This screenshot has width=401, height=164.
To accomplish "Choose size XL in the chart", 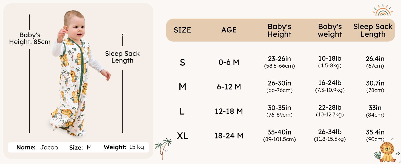I will point(182,136).
